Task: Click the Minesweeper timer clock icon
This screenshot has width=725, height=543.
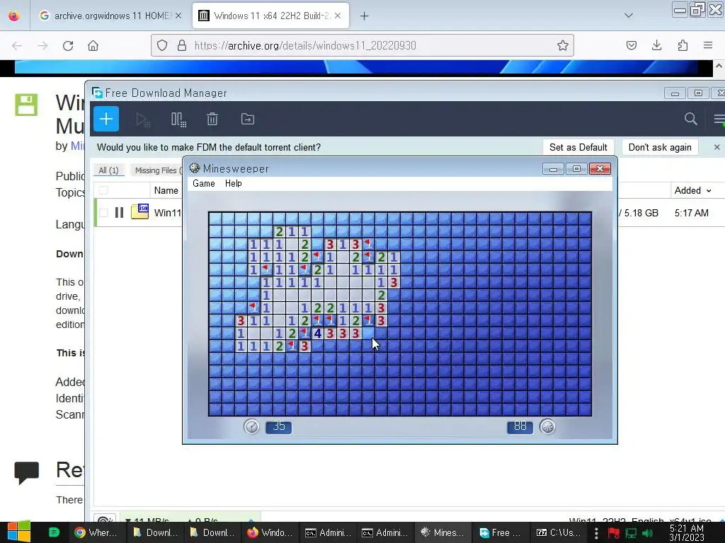Action: tap(251, 426)
